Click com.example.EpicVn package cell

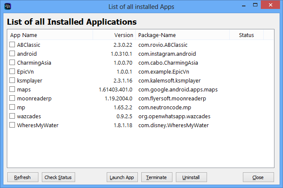[164, 71]
